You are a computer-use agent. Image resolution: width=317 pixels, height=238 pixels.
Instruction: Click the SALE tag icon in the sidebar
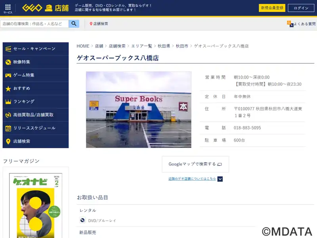(x=8, y=49)
